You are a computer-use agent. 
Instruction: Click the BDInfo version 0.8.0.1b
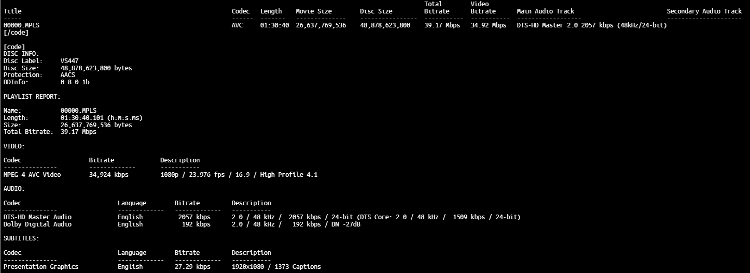pos(75,82)
